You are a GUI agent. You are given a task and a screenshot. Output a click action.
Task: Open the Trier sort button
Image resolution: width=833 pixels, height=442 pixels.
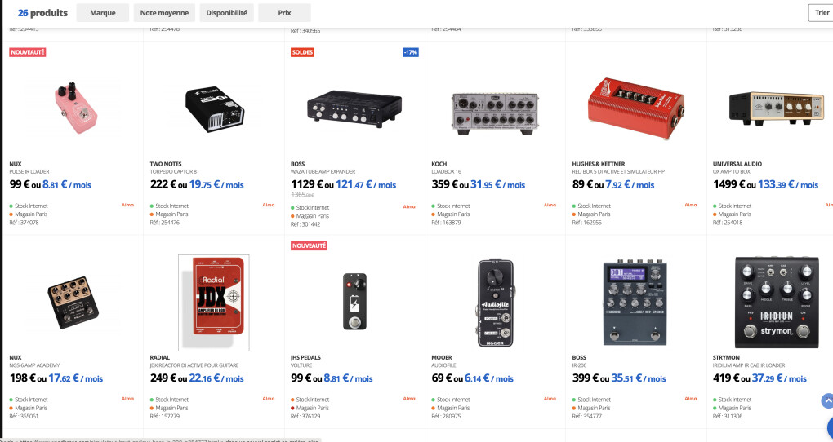click(821, 13)
